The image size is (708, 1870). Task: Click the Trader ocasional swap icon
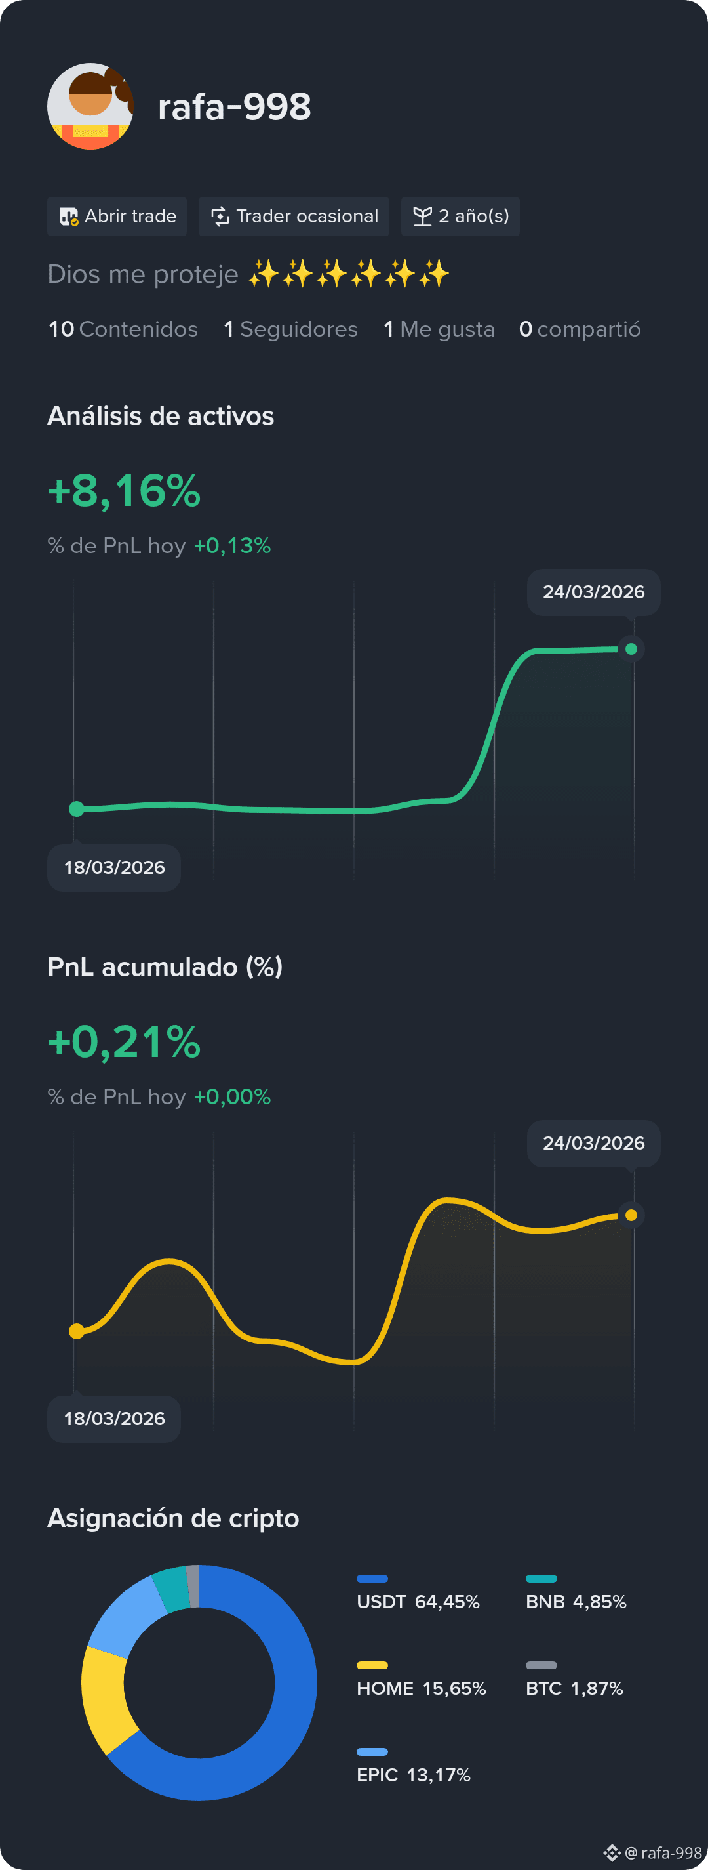tap(220, 217)
